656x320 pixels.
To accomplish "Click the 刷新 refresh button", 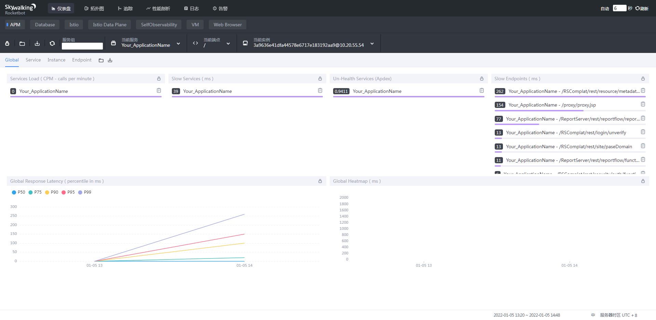I will click(642, 9).
